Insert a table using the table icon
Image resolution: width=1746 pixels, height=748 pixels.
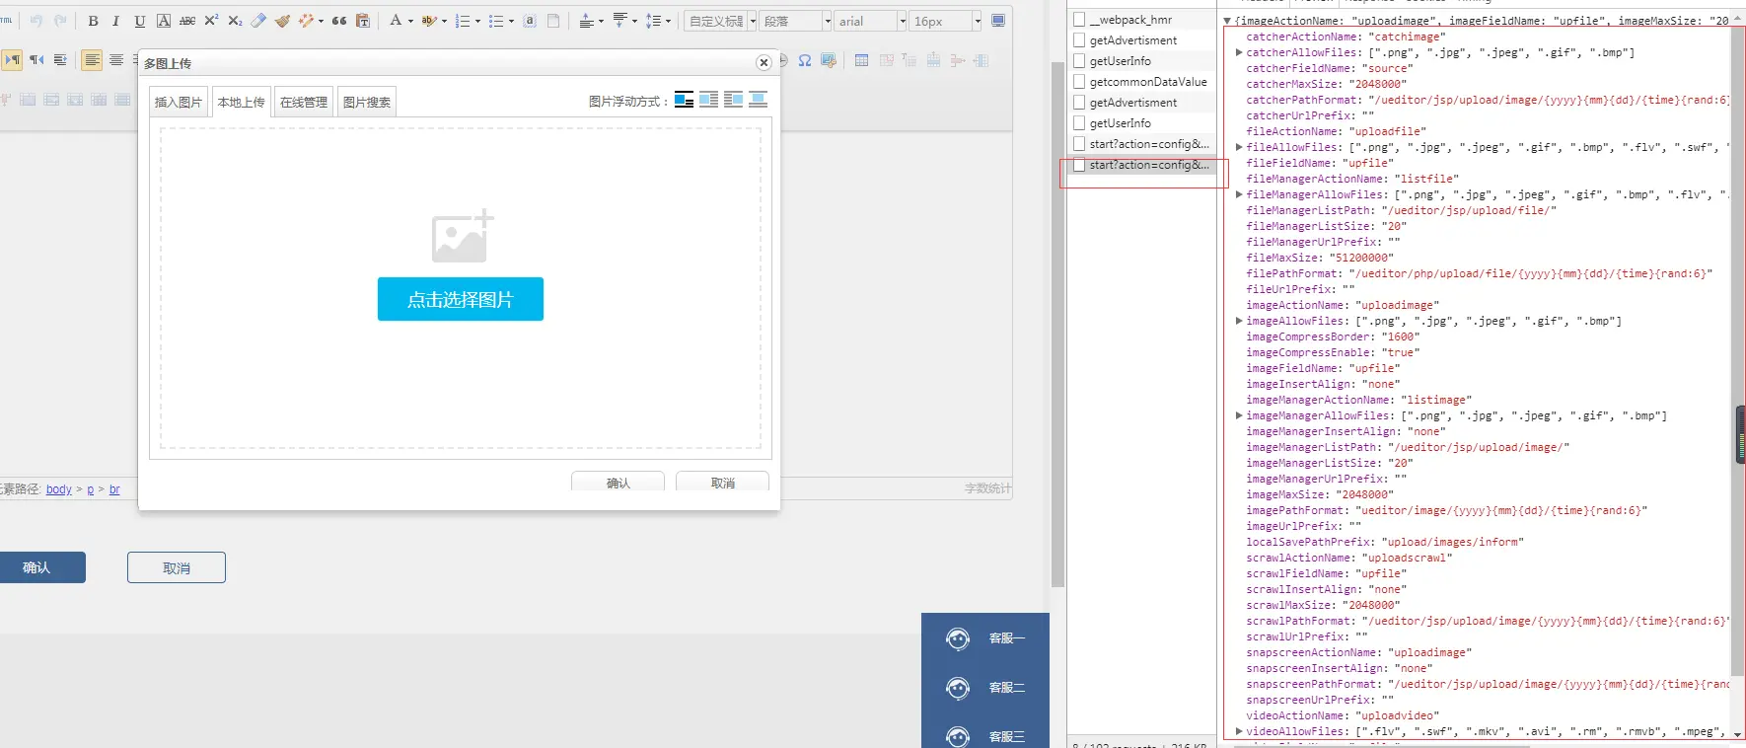click(x=862, y=60)
